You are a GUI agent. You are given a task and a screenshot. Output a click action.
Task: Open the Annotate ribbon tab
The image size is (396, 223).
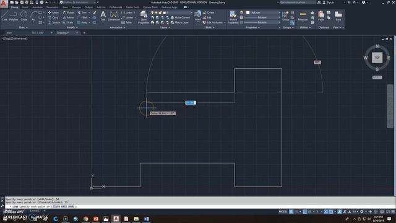point(37,7)
